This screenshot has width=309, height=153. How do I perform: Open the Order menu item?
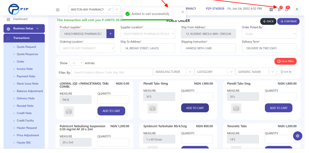click(x=21, y=62)
